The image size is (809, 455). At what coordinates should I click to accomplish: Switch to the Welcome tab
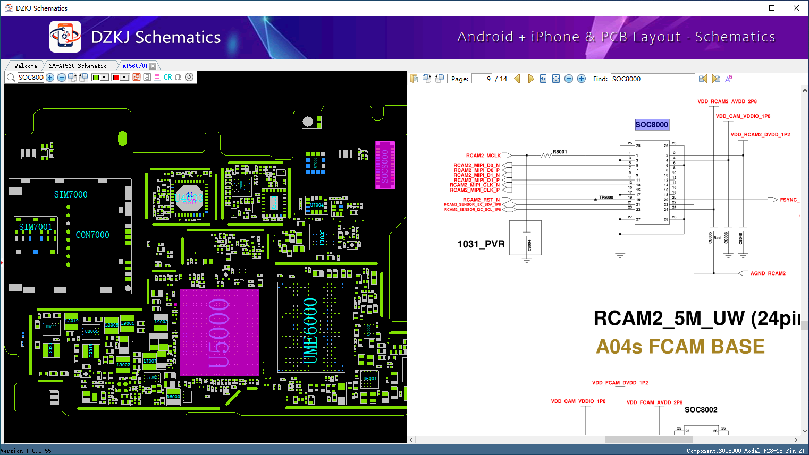[x=26, y=66]
